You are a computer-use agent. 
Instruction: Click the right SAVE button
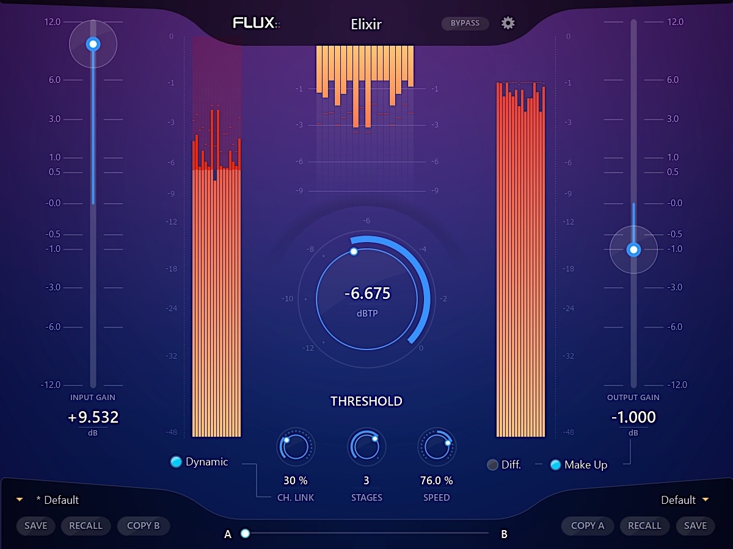click(695, 526)
